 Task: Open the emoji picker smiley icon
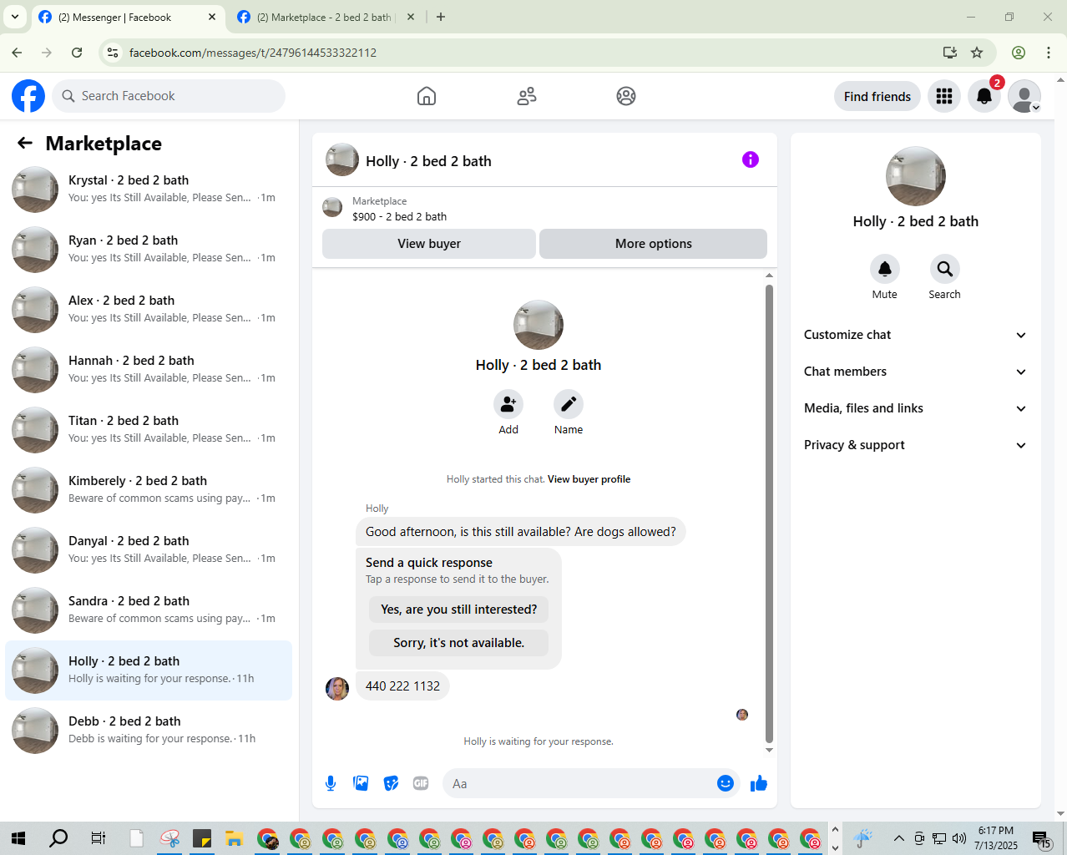[x=726, y=783]
